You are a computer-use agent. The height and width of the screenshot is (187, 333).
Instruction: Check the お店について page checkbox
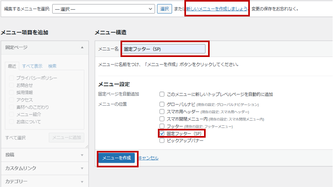point(12,122)
